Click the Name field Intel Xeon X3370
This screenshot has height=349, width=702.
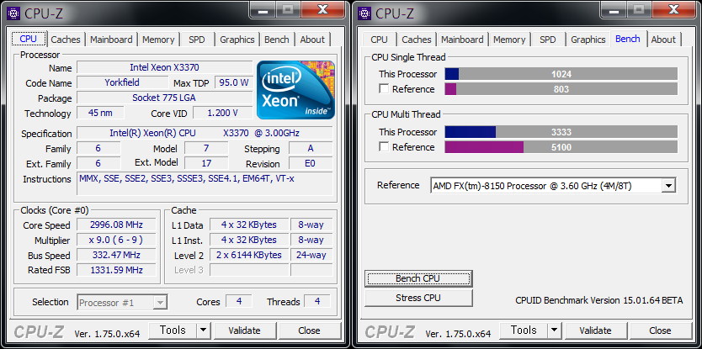click(x=164, y=67)
